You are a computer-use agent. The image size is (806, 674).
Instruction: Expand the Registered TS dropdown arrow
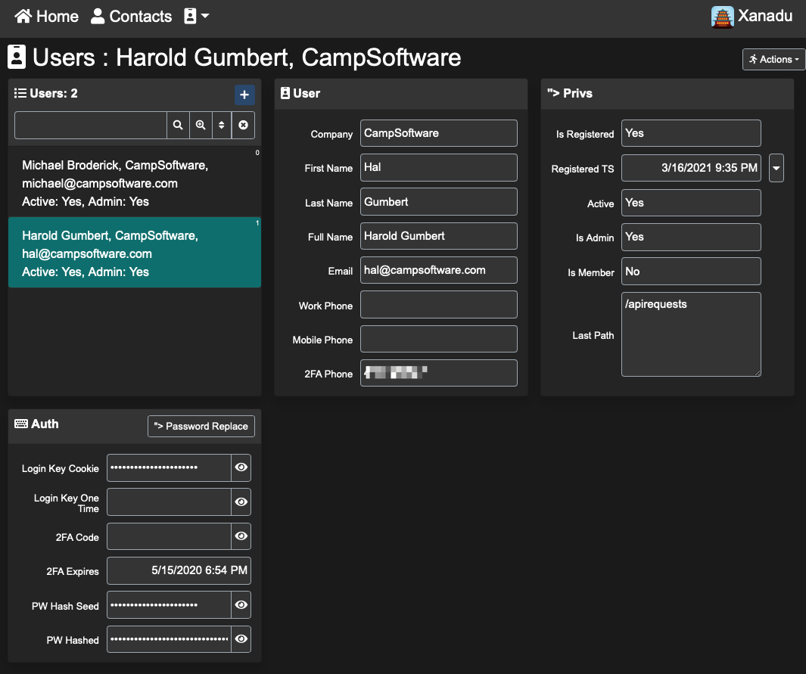point(776,167)
